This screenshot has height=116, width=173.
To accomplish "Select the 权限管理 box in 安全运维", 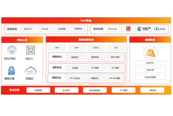I will pyautogui.click(x=38, y=90).
